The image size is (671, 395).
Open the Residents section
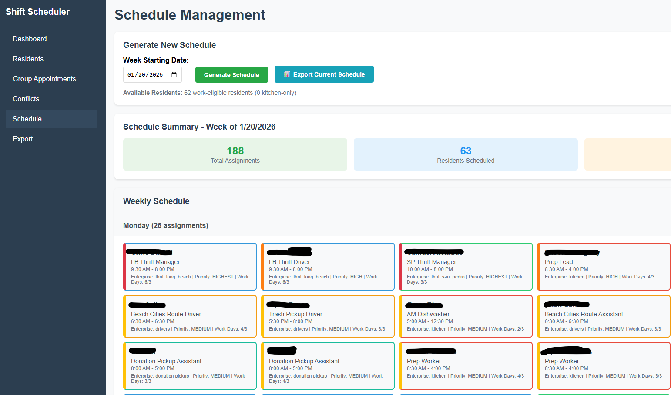coord(28,59)
